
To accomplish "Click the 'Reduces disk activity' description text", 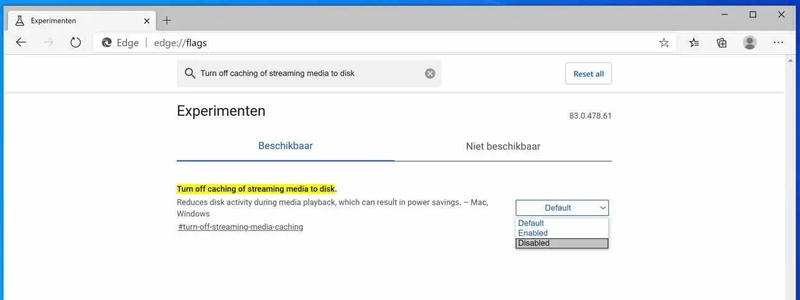I will coord(332,208).
